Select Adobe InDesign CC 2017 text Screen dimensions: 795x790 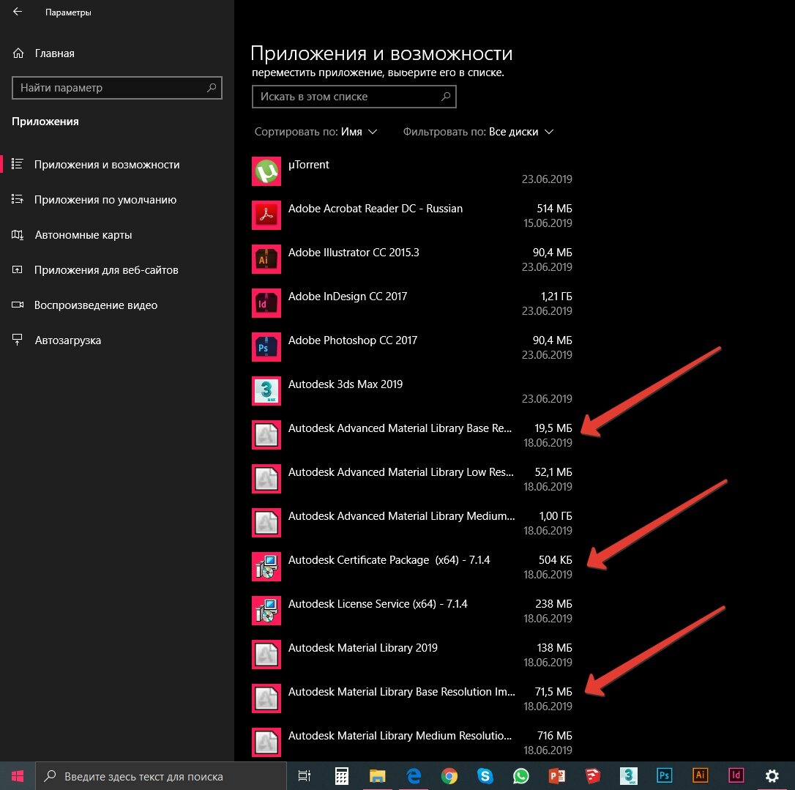pyautogui.click(x=347, y=296)
